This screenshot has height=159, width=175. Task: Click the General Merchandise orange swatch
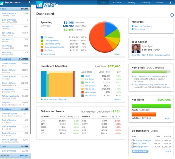click(x=42, y=47)
